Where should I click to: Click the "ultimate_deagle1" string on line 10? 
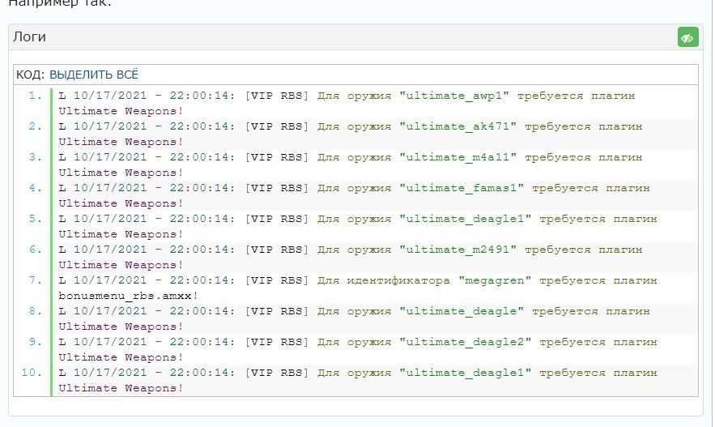click(x=465, y=373)
